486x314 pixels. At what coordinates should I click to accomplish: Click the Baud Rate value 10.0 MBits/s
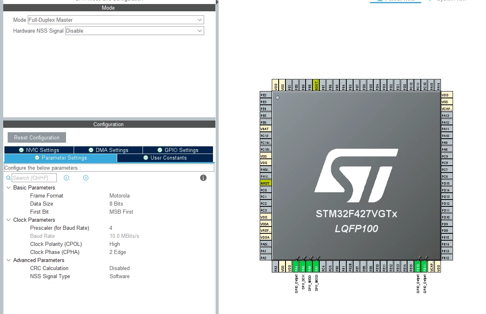124,236
